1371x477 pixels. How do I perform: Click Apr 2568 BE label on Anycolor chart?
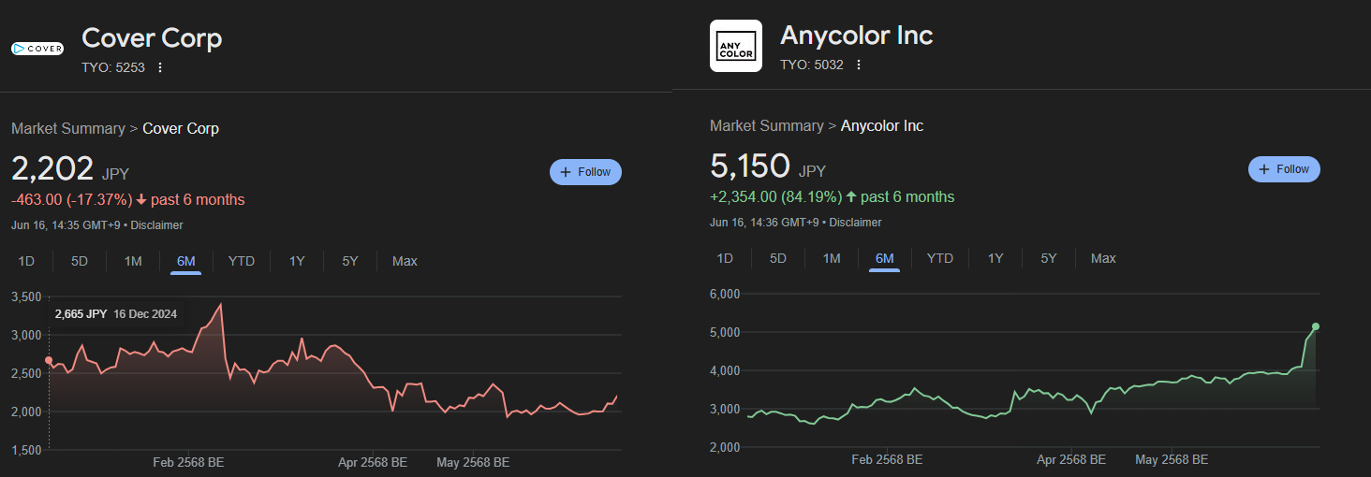tap(1071, 459)
